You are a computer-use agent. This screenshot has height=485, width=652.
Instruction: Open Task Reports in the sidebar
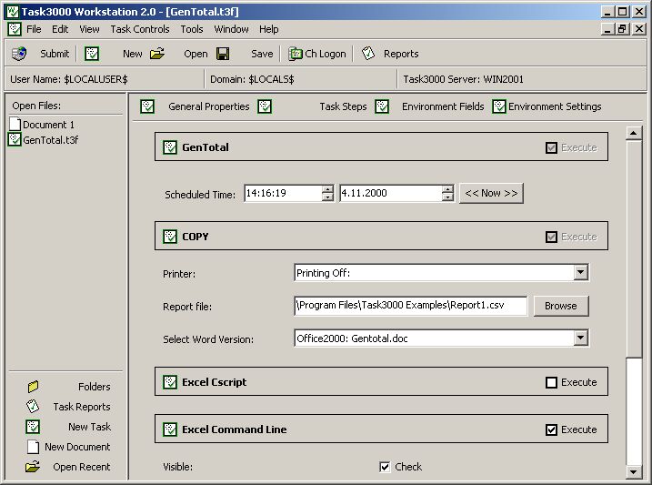pyautogui.click(x=34, y=407)
